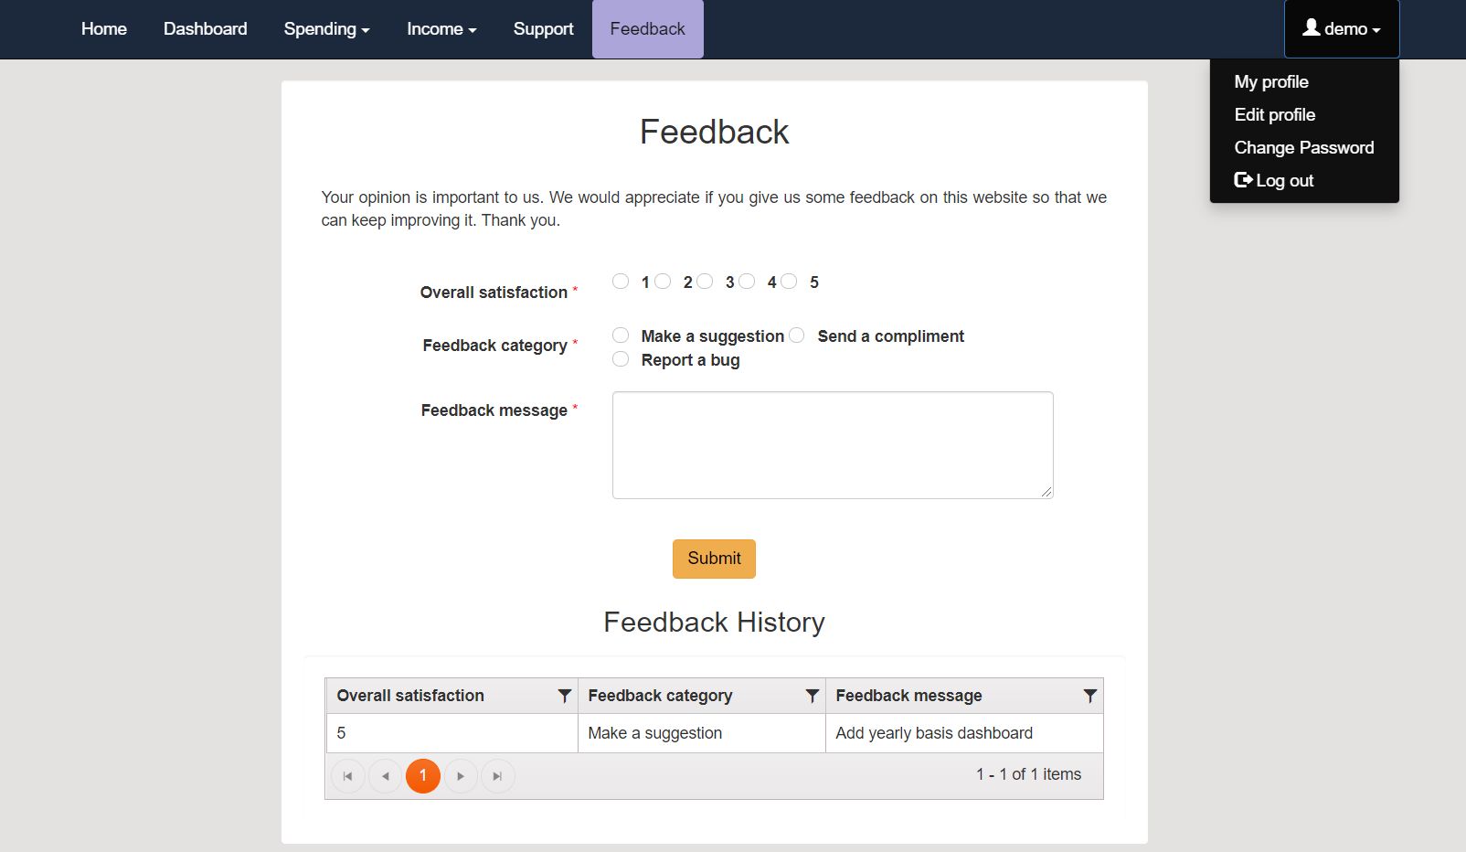Jump to the last page of history
The width and height of the screenshot is (1466, 852).
[498, 776]
